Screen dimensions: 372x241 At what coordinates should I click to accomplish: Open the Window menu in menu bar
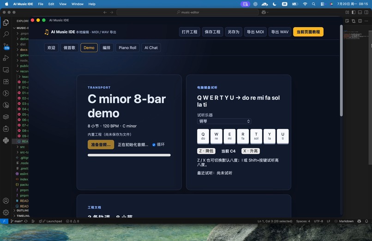coord(78,4)
